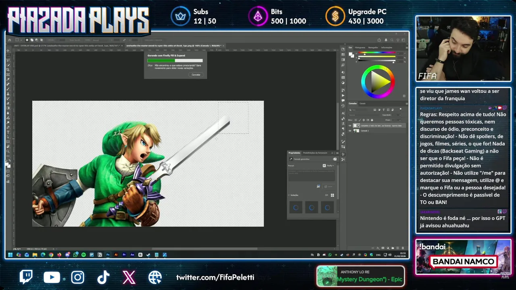Open the Share icon at top right

379,40
